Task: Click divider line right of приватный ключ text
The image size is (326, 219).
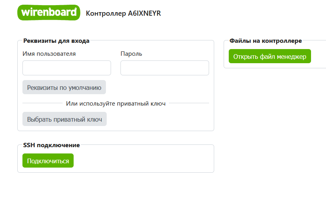Action: 189,103
